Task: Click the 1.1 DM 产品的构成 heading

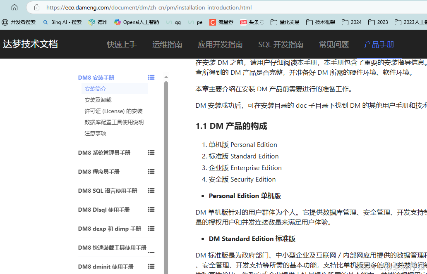Action: [x=231, y=126]
